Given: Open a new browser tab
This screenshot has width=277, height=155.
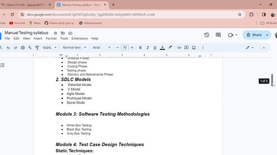Looking at the screenshot, I should tap(113, 5).
